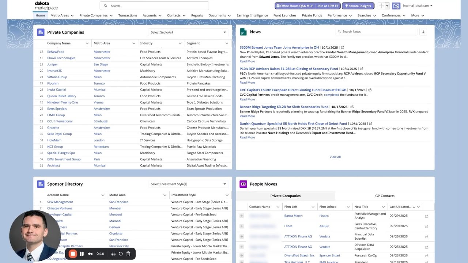Open external link for Banner Ridge news item
The width and height of the screenshot is (468, 263).
click(352, 107)
